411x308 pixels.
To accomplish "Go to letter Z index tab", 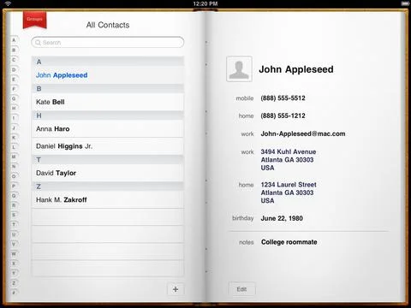I will pos(14,283).
